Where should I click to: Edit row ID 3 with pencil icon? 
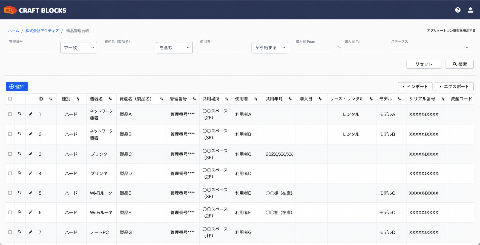coord(31,154)
